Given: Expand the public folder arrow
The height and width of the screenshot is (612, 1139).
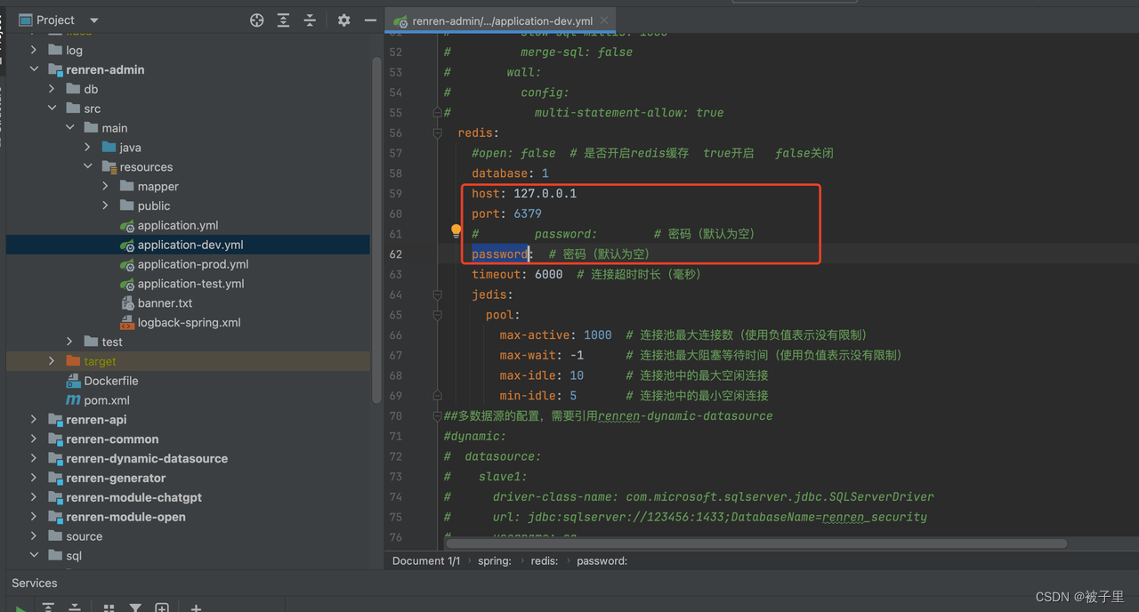Looking at the screenshot, I should pyautogui.click(x=105, y=206).
